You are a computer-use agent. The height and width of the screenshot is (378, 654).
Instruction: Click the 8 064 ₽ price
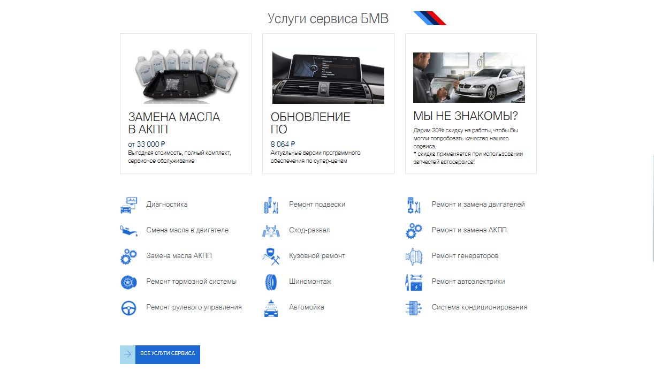point(283,144)
